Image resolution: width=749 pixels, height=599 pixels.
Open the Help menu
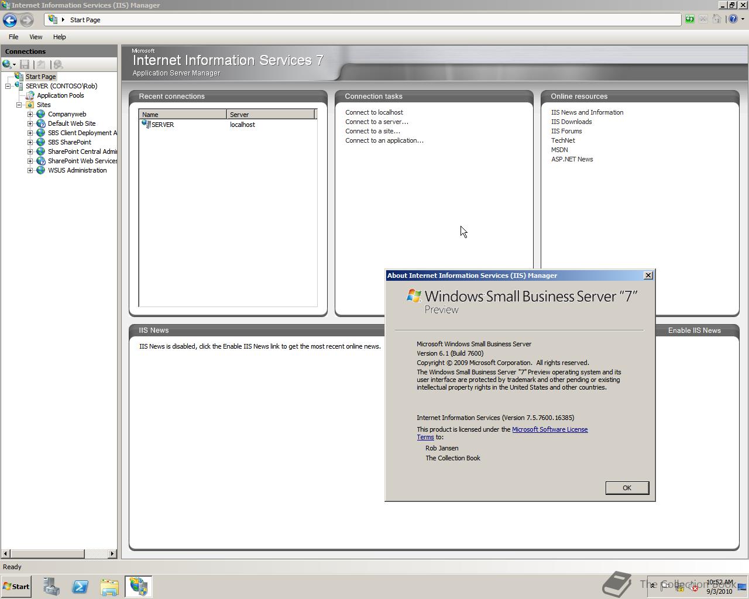point(59,37)
